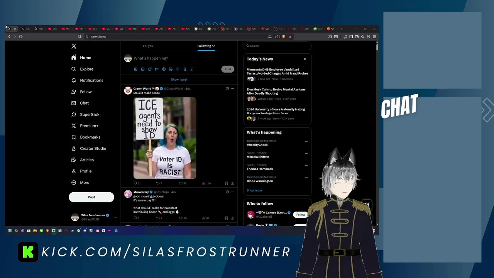Like the Clown World post

[x=183, y=183]
